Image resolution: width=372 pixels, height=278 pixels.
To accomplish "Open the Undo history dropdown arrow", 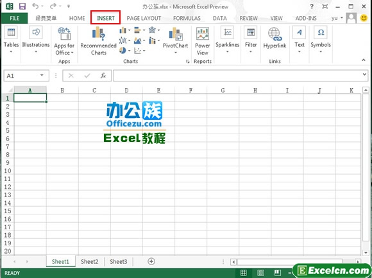I will (x=42, y=6).
